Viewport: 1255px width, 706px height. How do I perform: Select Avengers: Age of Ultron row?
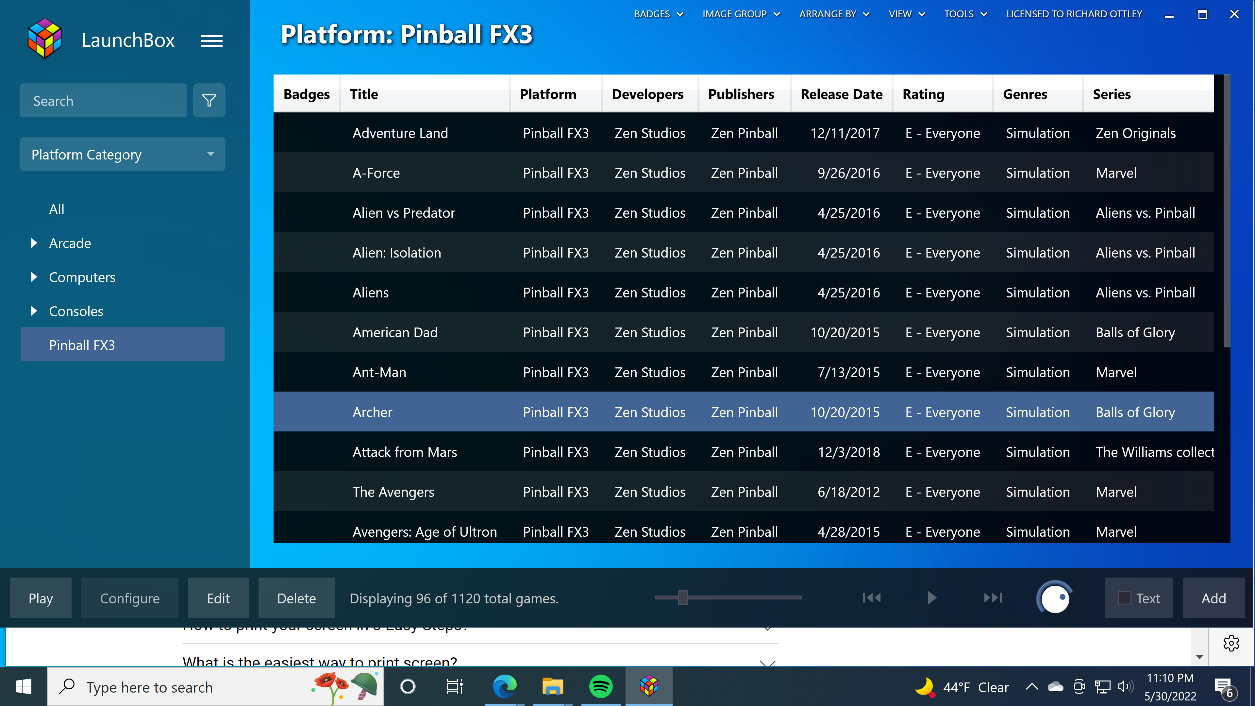744,528
